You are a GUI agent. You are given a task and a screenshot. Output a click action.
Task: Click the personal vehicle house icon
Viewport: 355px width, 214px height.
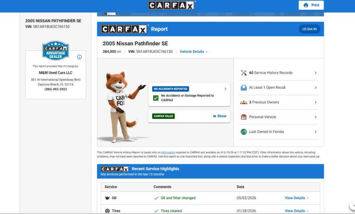(244, 117)
